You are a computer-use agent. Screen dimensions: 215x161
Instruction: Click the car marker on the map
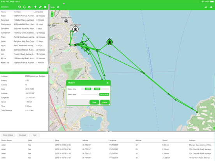click(x=66, y=21)
